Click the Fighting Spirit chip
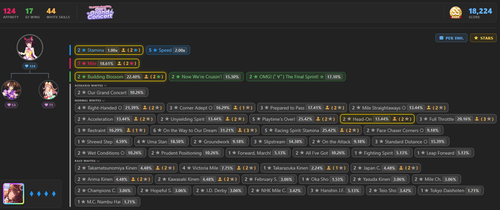The image size is (500, 210). click(x=382, y=153)
